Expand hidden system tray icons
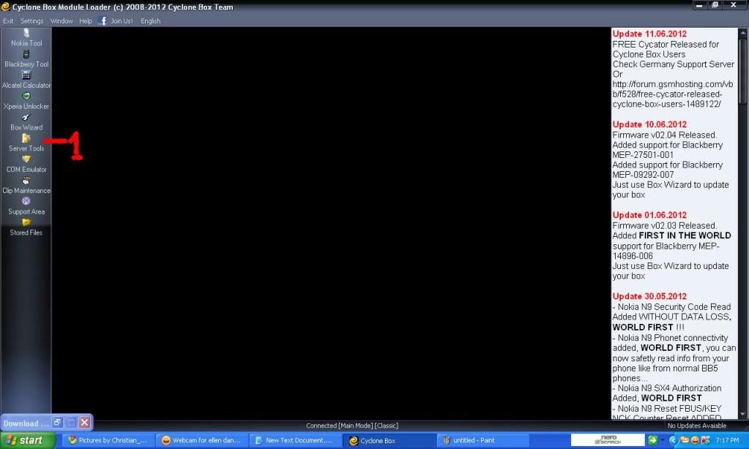749x449 pixels. [x=673, y=440]
